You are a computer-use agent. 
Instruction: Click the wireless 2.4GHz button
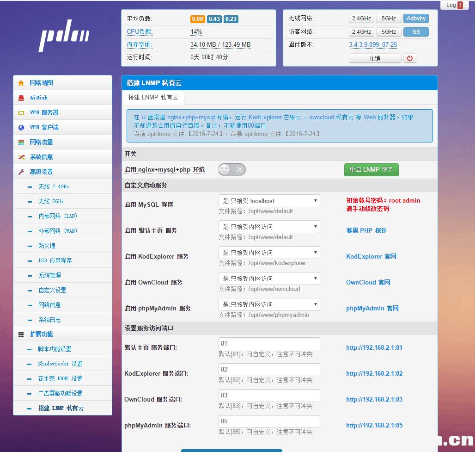pos(361,19)
